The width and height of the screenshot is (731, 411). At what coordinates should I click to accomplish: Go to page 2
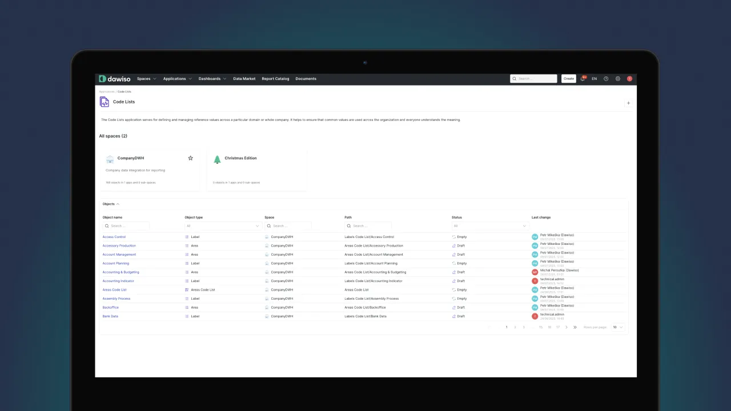515,327
